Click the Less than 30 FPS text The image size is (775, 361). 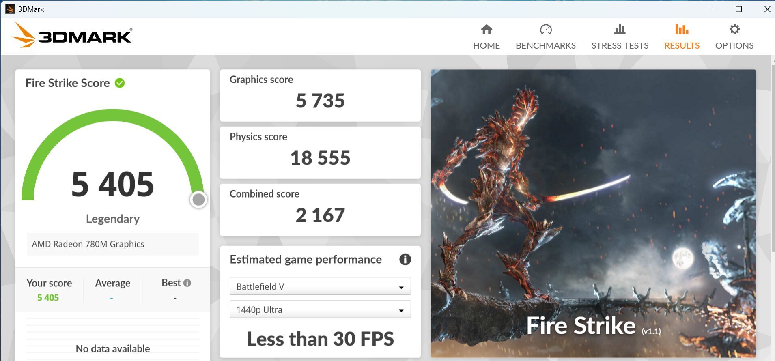pyautogui.click(x=320, y=339)
